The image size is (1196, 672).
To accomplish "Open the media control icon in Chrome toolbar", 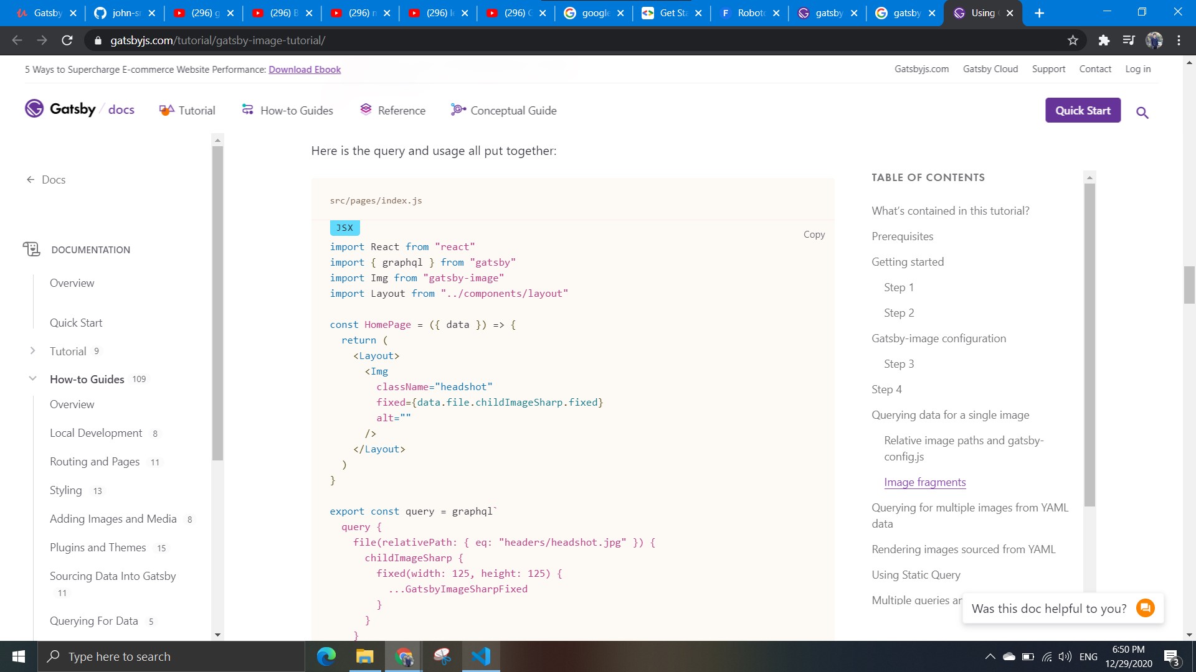I will point(1129,40).
